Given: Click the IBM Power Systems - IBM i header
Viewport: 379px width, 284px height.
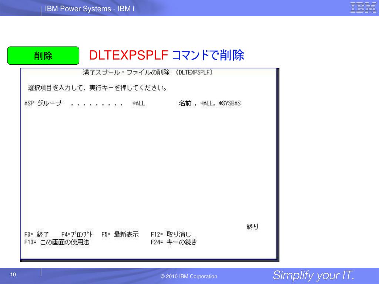Looking at the screenshot, I should coord(90,9).
